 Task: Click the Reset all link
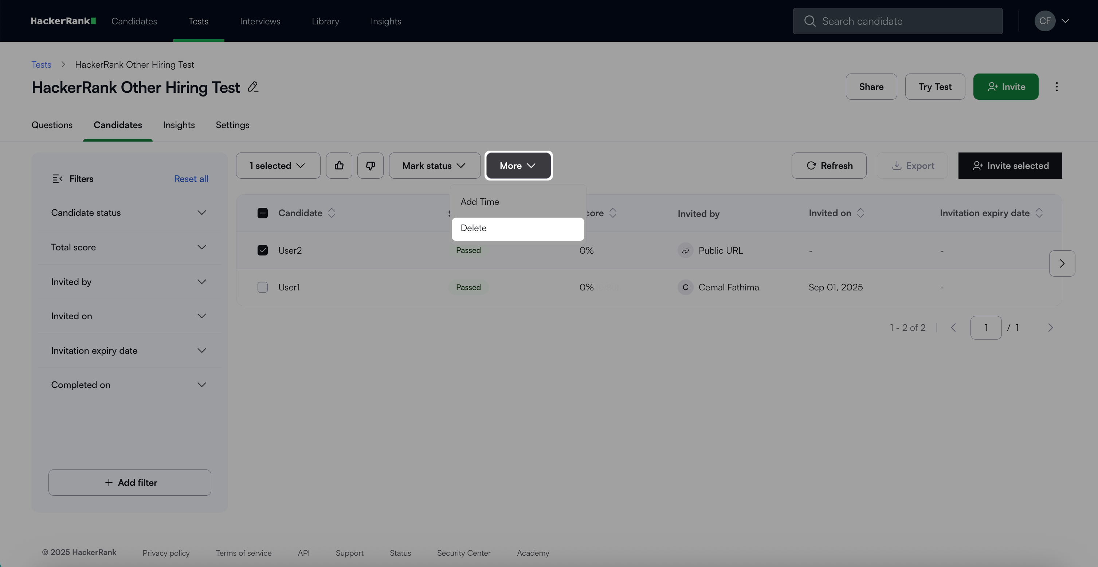tap(191, 179)
